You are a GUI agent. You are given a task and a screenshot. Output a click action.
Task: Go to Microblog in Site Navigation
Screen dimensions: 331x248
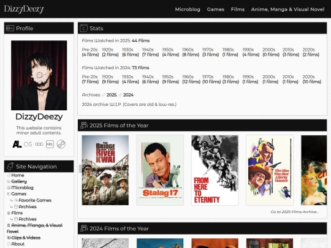pyautogui.click(x=23, y=187)
